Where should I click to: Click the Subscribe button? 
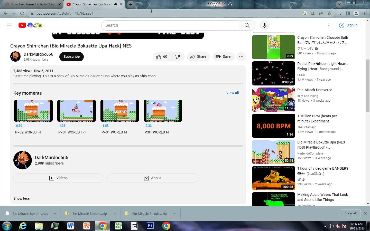tap(71, 56)
